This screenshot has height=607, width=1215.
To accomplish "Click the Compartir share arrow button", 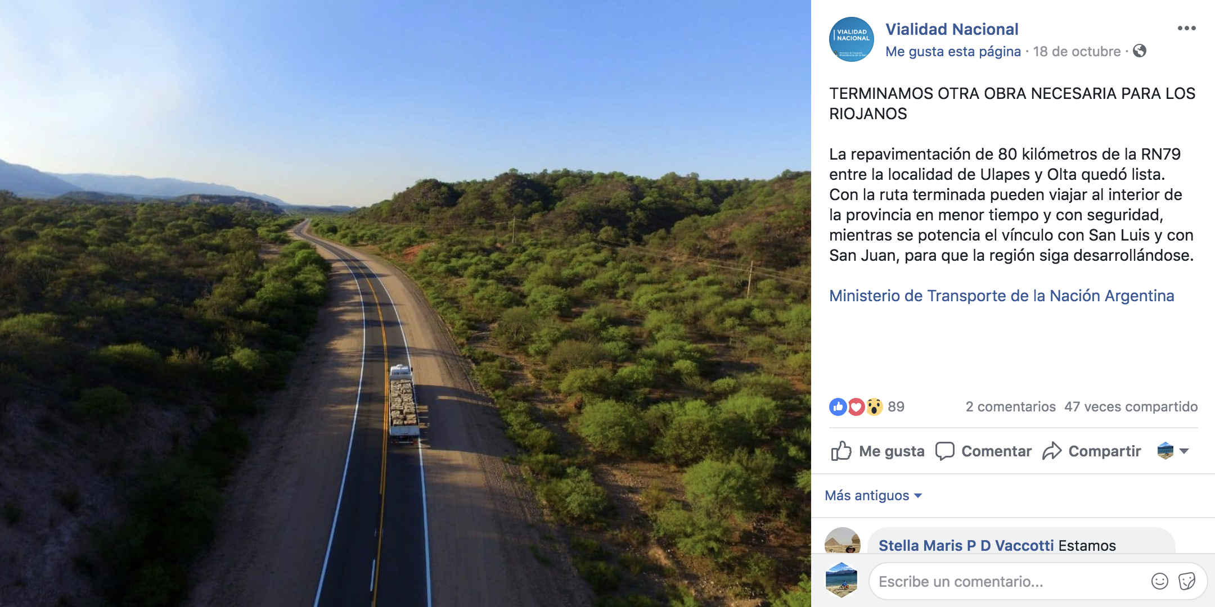I will coord(1092,451).
